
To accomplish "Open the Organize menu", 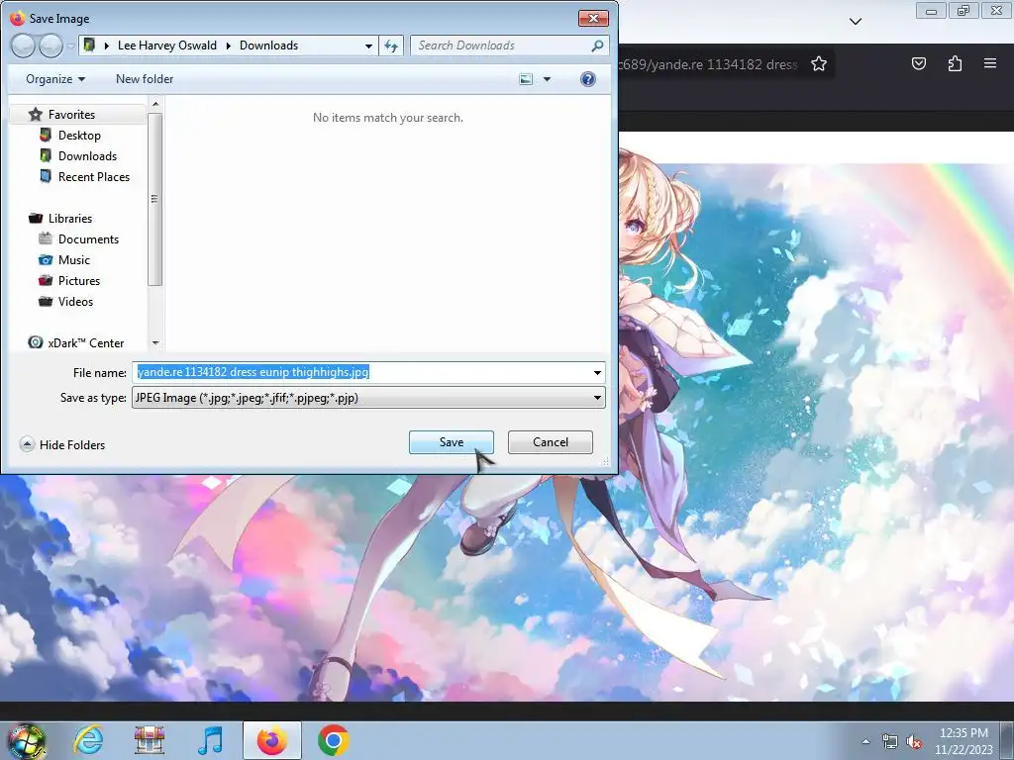I will click(x=55, y=79).
